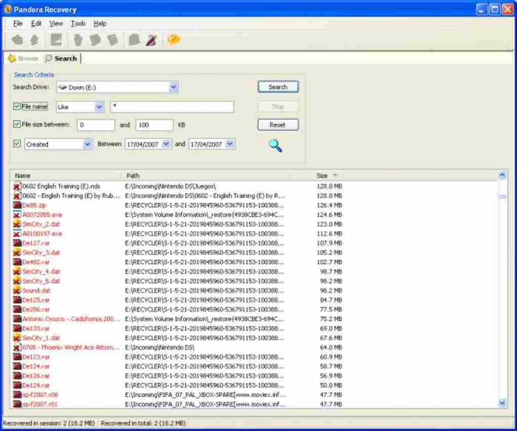
Task: Click the path E:\Incoming\Nintendo DS\Juegos\
Action: point(170,186)
